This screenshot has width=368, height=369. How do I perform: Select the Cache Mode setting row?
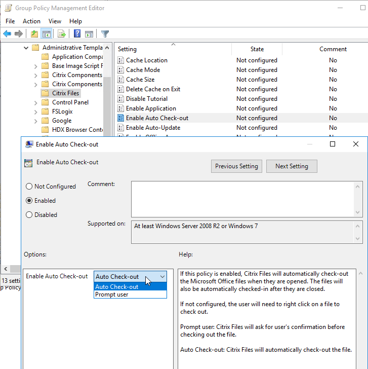pos(241,70)
